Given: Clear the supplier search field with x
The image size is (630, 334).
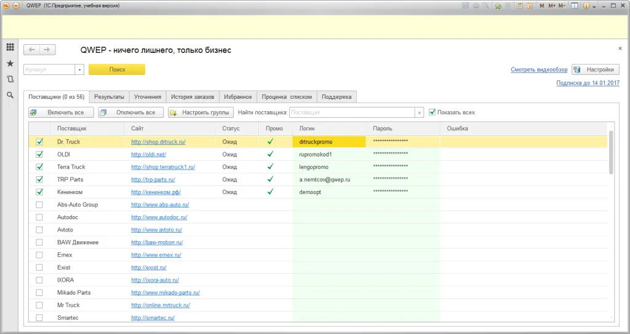Looking at the screenshot, I should [420, 113].
